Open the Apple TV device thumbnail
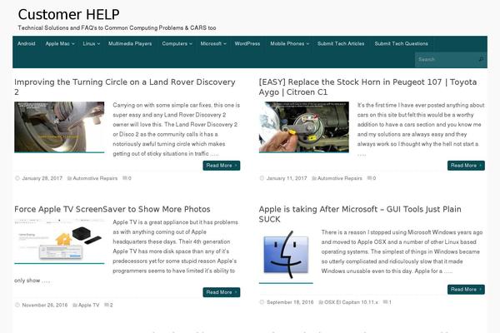Image resolution: width=500 pixels, height=333 pixels. 59,241
